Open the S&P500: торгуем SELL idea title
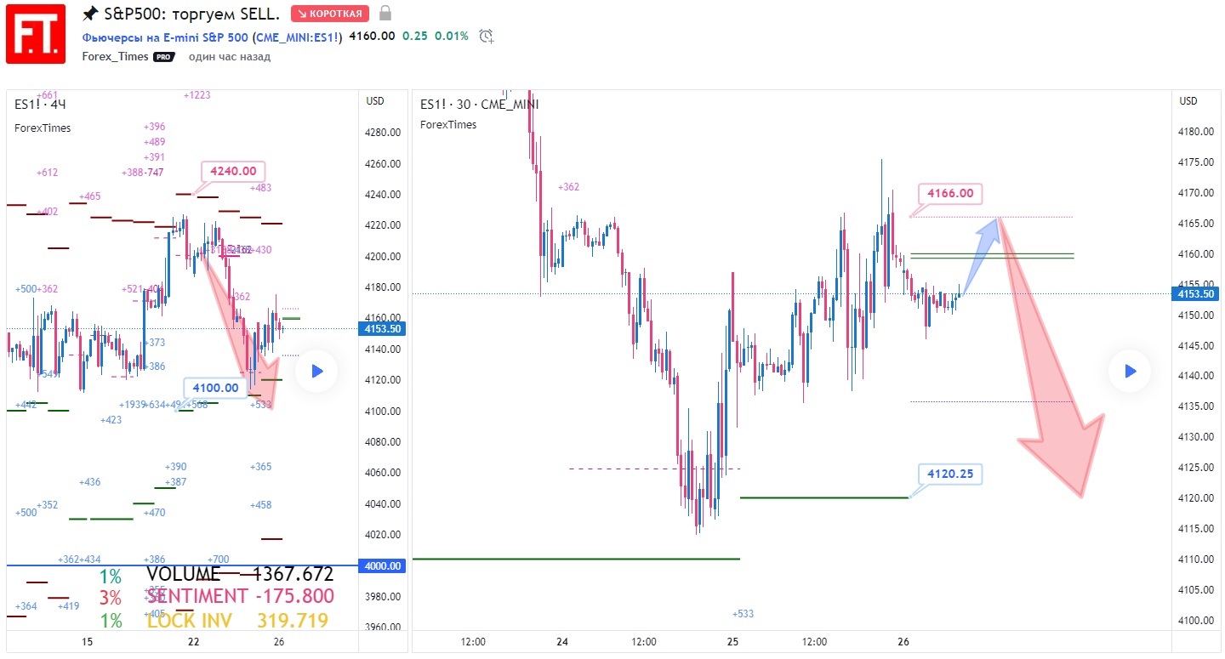Image resolution: width=1225 pixels, height=659 pixels. 192,14
